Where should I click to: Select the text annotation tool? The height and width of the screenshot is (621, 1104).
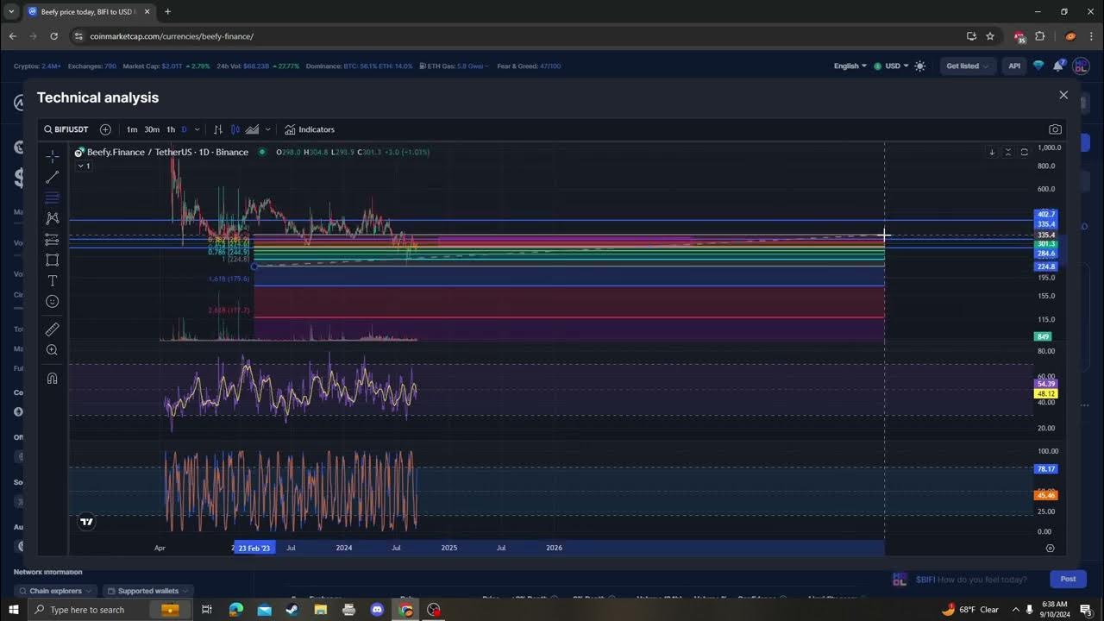point(52,281)
